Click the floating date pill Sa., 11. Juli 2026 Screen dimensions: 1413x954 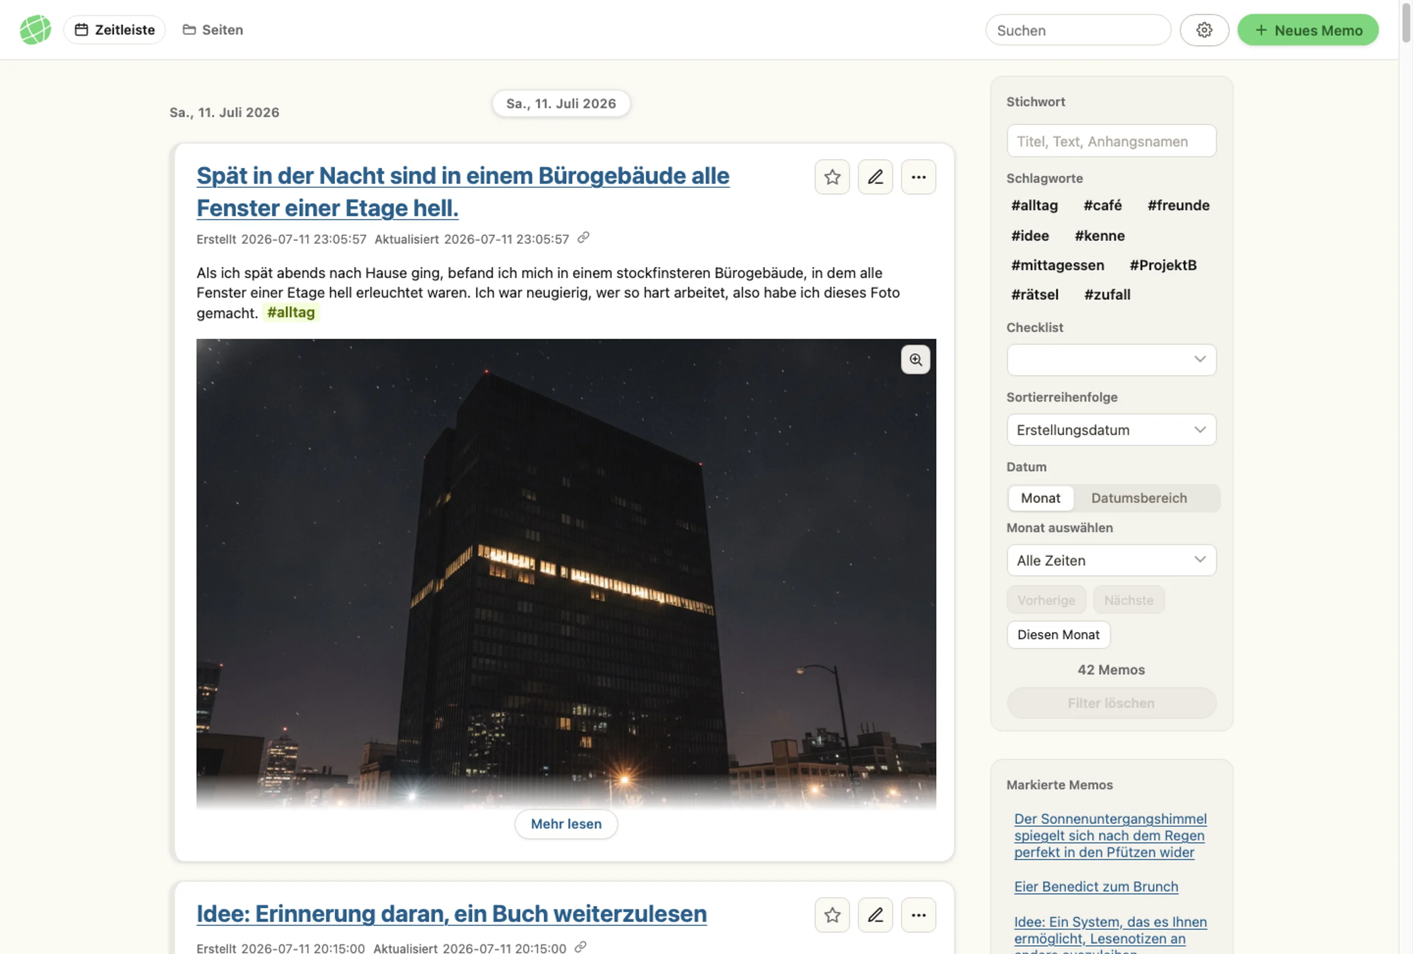point(561,104)
